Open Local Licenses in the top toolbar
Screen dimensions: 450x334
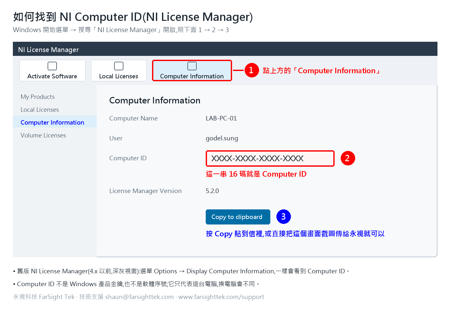tap(119, 70)
